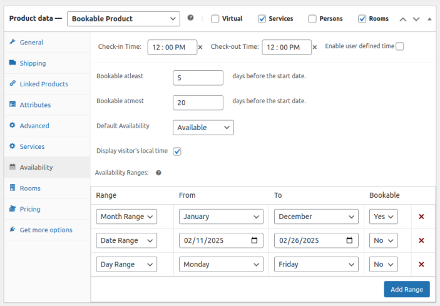
Task: Click the help icon beside product type
Action: [190, 18]
